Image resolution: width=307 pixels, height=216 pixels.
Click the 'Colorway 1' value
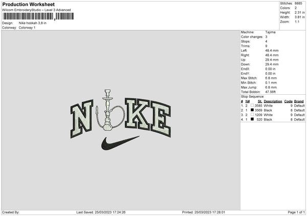point(27,28)
